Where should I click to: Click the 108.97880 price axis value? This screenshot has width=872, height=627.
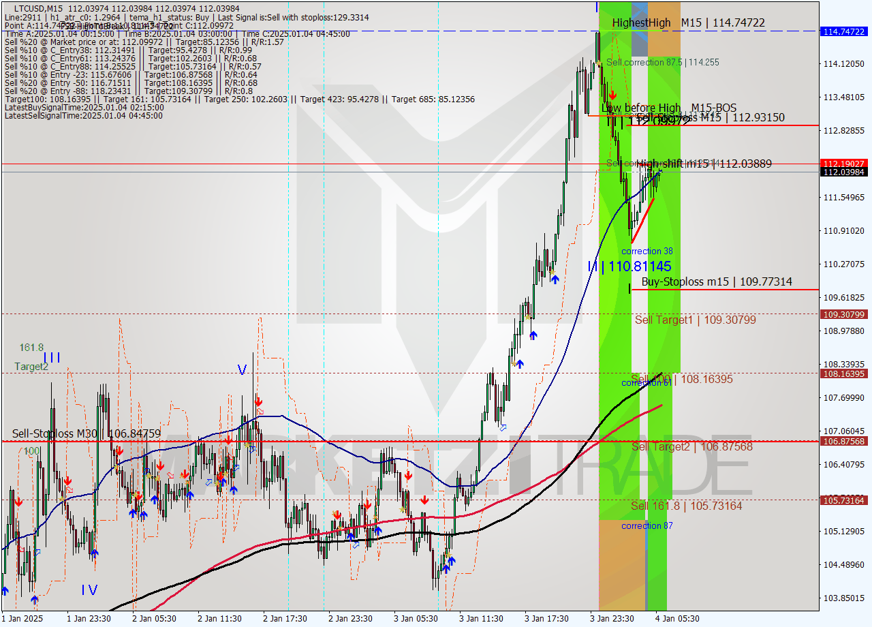point(844,331)
